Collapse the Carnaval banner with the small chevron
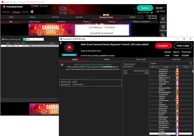Viewport: 194px width, 136px height. click(x=81, y=36)
